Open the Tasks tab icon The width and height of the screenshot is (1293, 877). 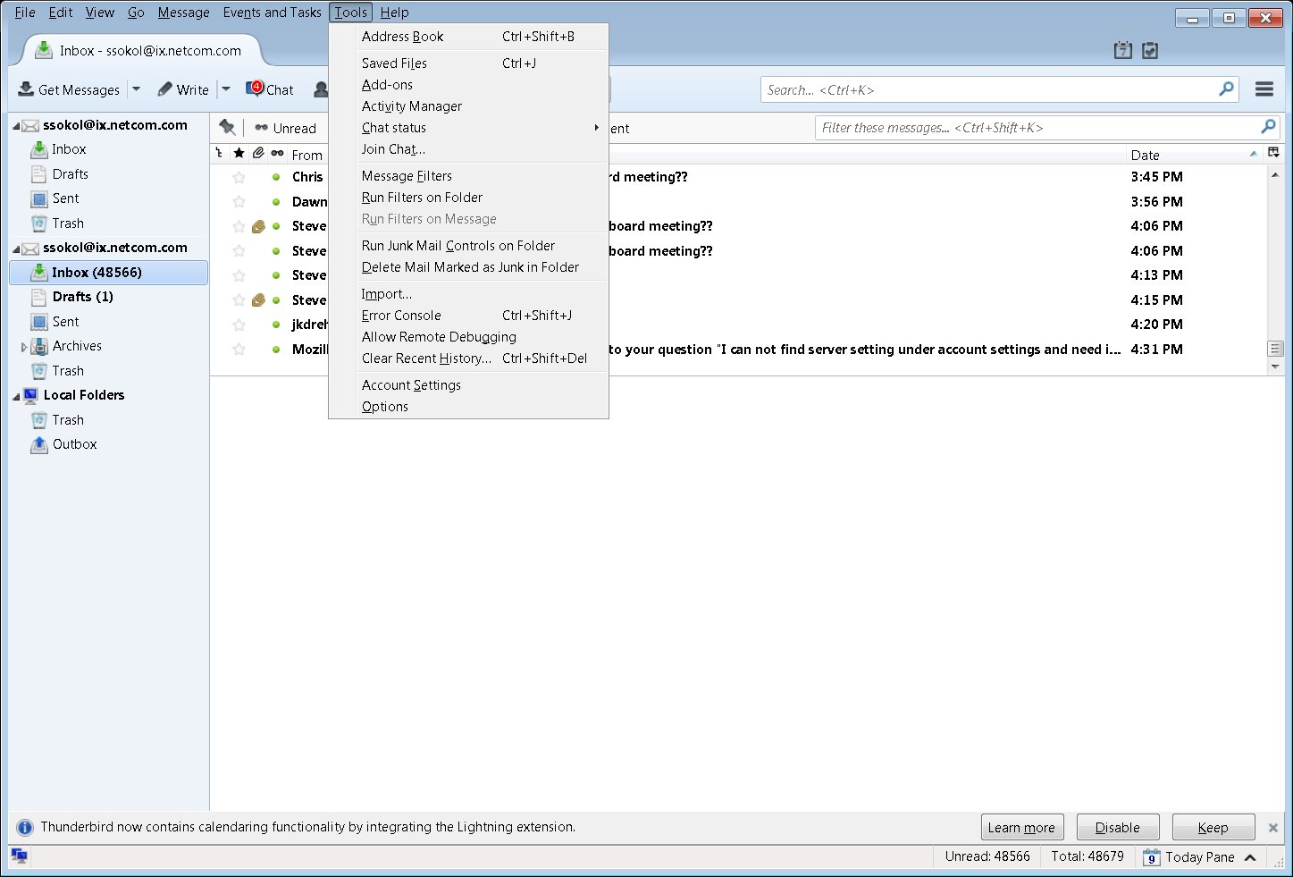point(1150,51)
